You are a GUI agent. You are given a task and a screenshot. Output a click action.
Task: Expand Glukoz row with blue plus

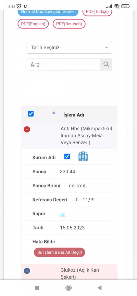click(27, 271)
